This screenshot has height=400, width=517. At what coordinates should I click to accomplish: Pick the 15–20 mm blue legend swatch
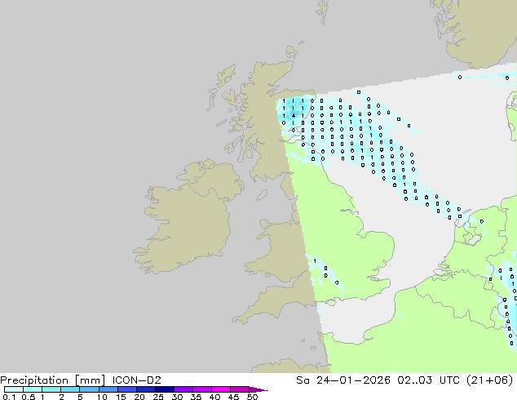click(126, 389)
